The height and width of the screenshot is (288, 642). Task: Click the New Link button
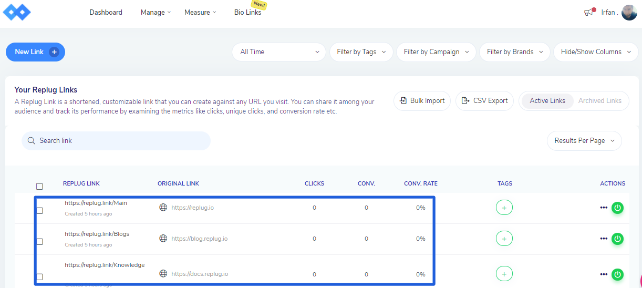click(x=35, y=52)
